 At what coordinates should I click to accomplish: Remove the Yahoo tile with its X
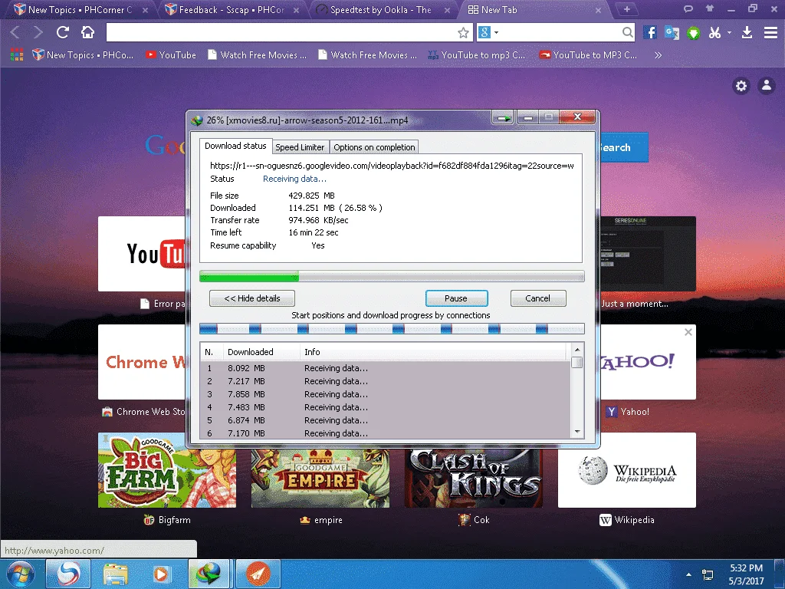point(688,332)
